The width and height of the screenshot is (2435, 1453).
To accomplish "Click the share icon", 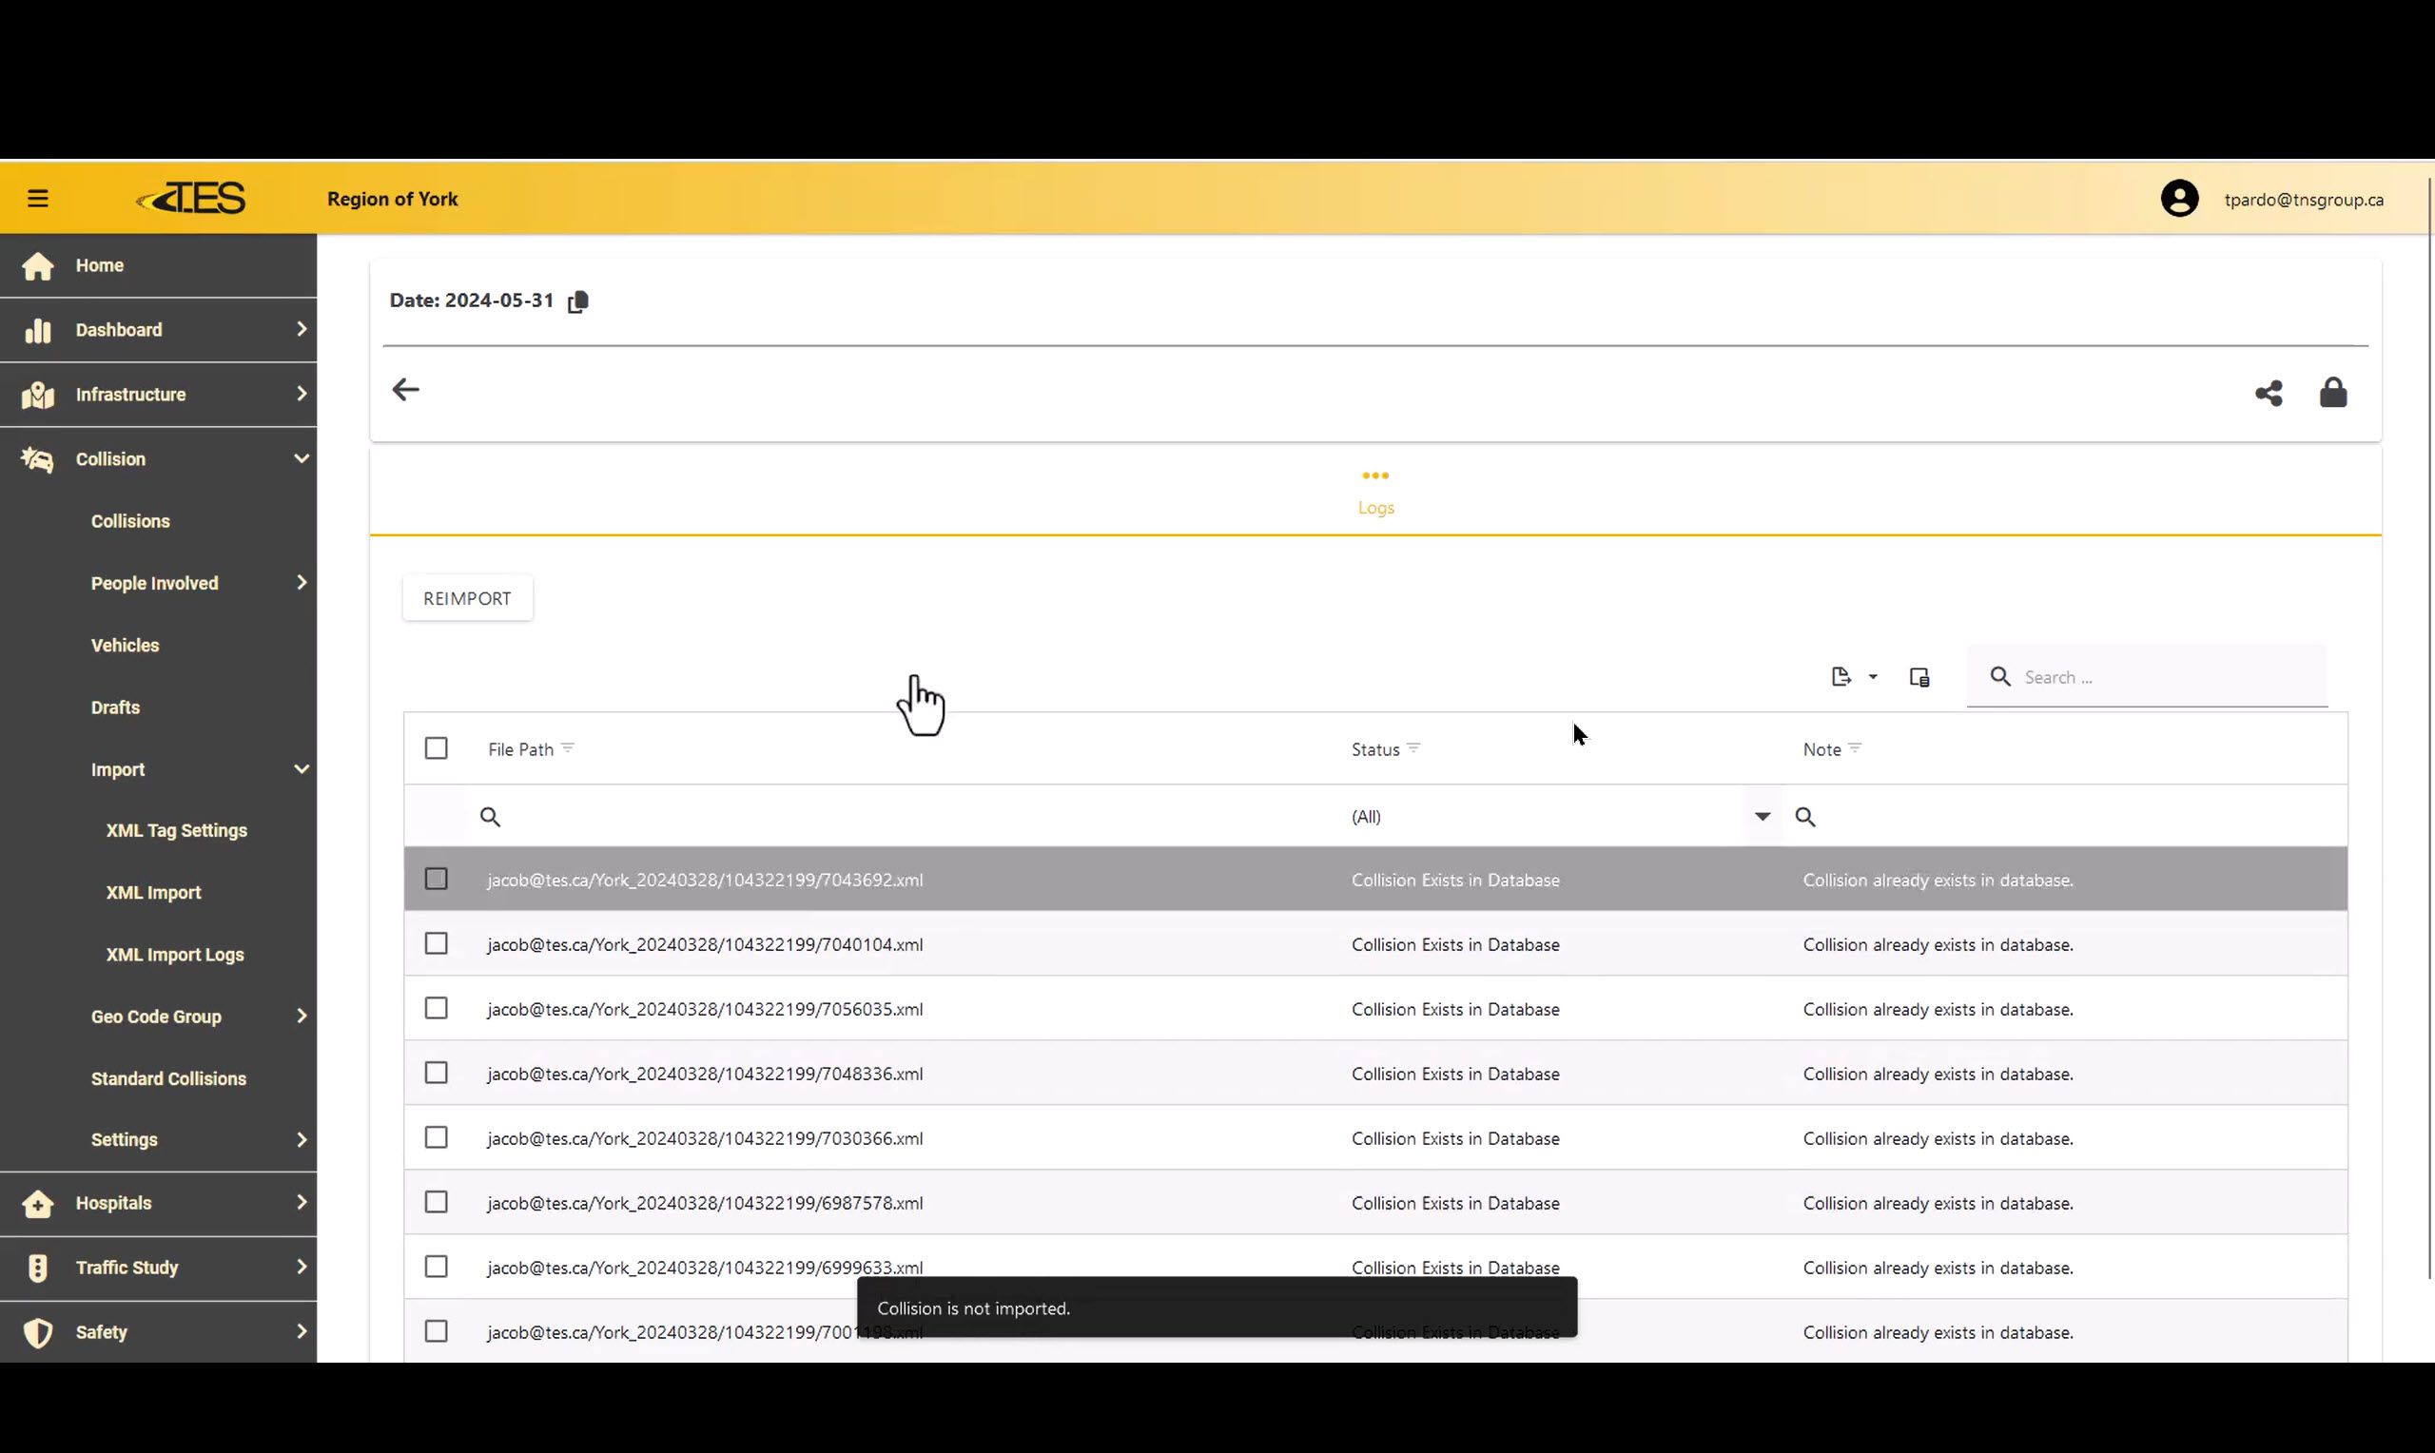I will [x=2268, y=394].
